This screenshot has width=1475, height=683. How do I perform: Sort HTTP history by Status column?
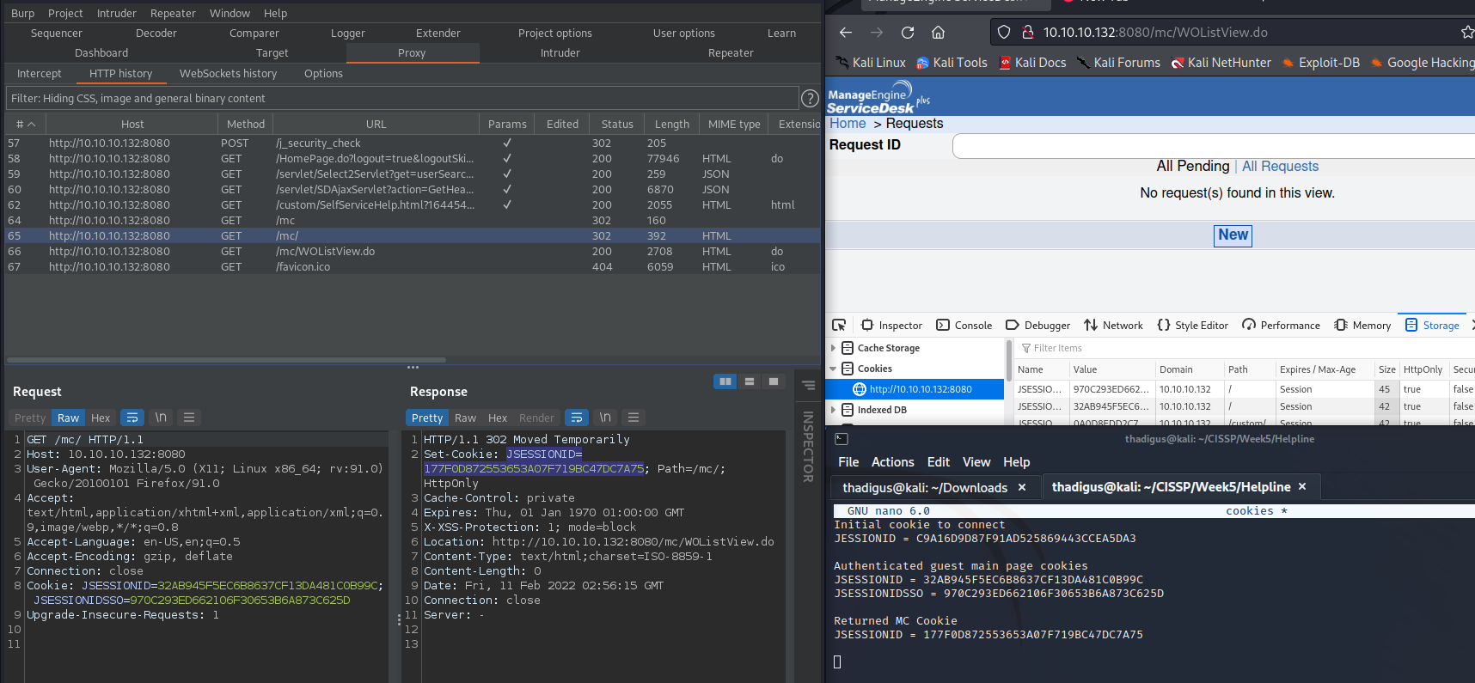[617, 124]
